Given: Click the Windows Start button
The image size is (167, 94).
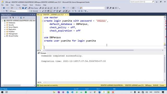Looking at the screenshot, I should click(2, 92).
